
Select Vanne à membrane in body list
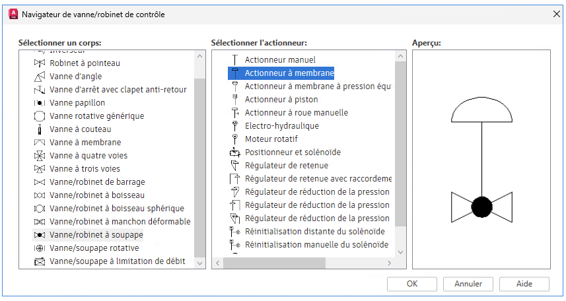coord(85,143)
